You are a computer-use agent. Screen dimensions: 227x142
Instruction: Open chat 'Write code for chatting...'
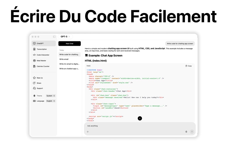[70, 55]
